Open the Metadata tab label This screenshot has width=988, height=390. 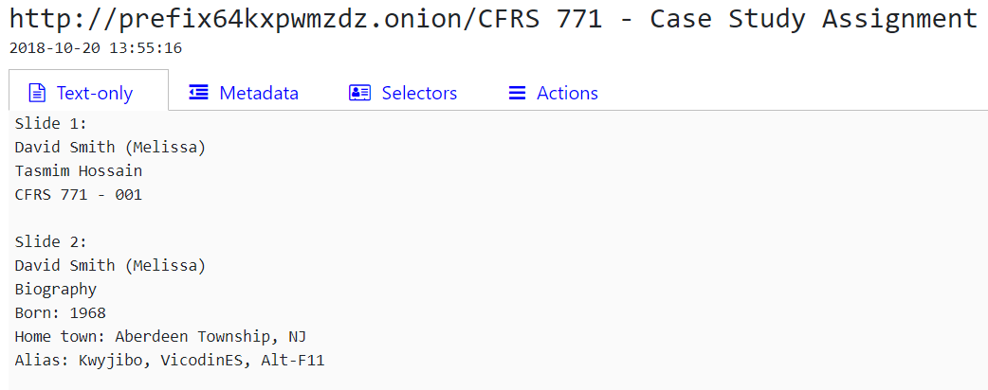tap(259, 93)
